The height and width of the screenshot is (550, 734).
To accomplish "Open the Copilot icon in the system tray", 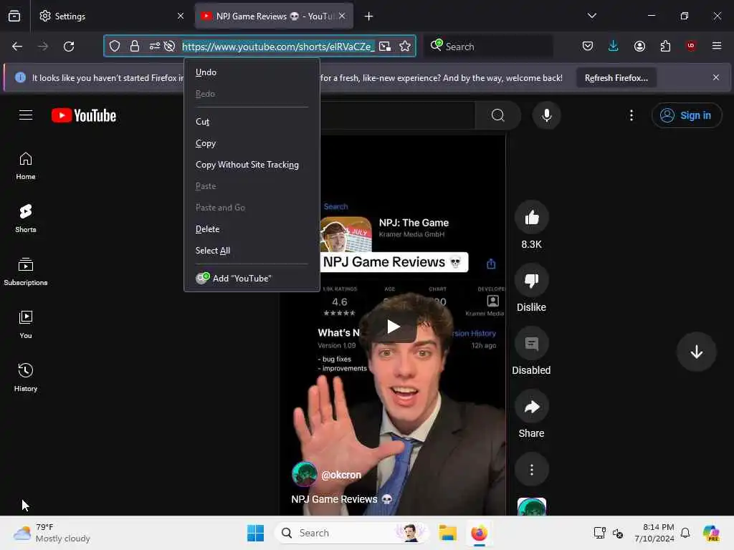I will [x=711, y=533].
